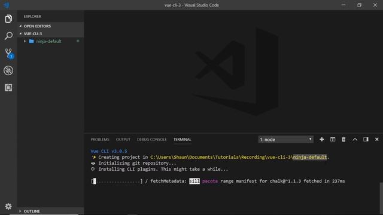Click the ninja-default folder icon
The width and height of the screenshot is (383, 215).
(x=31, y=41)
